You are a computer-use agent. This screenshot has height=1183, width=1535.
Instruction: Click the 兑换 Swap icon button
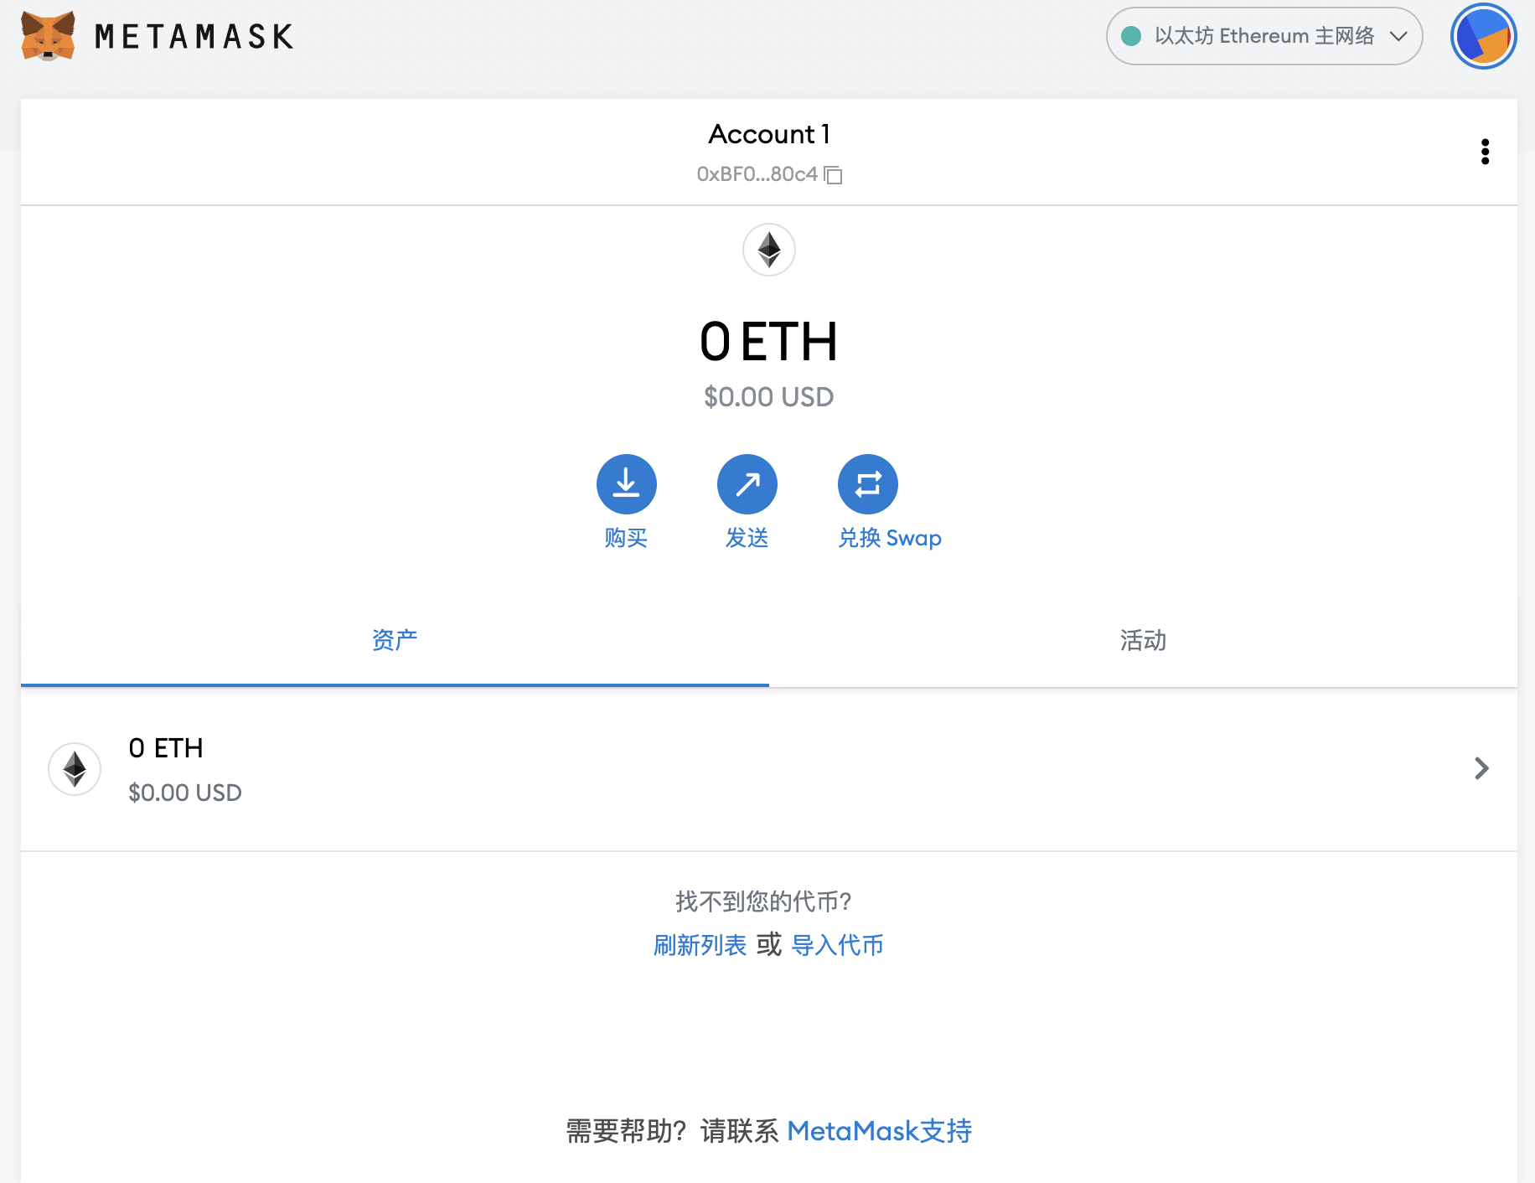coord(868,484)
